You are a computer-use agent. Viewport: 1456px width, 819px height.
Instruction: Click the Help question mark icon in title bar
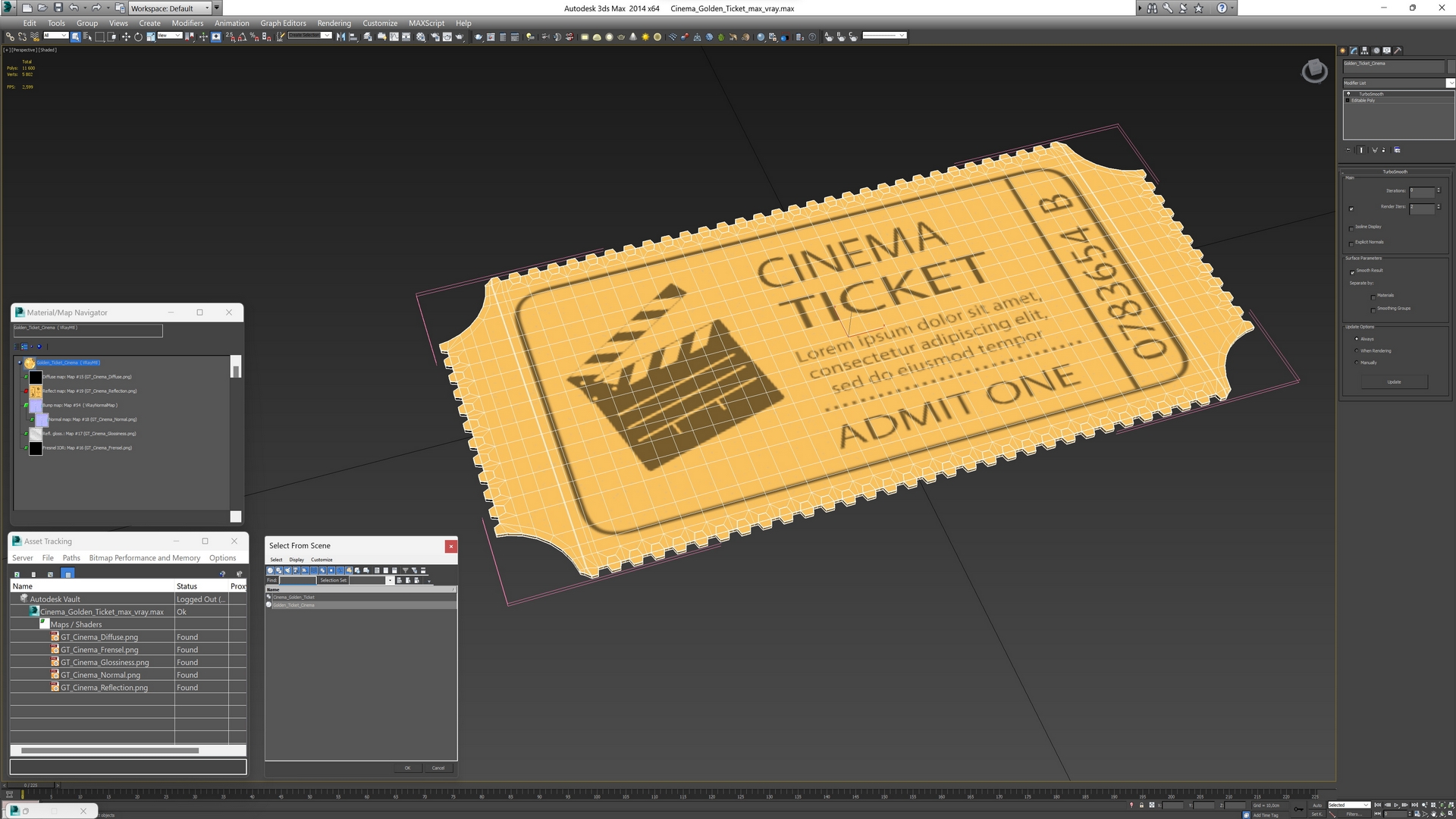click(x=1222, y=8)
